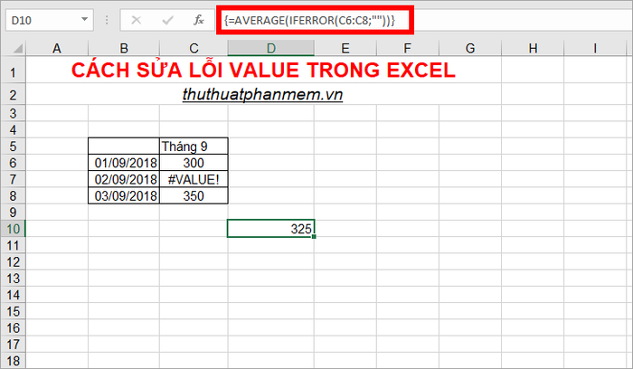Click the Enter checkmark formula bar icon
The width and height of the screenshot is (633, 369).
click(x=167, y=20)
